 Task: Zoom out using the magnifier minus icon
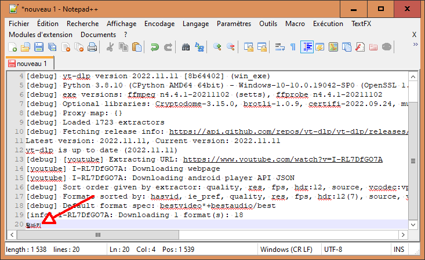pyautogui.click(x=231, y=47)
